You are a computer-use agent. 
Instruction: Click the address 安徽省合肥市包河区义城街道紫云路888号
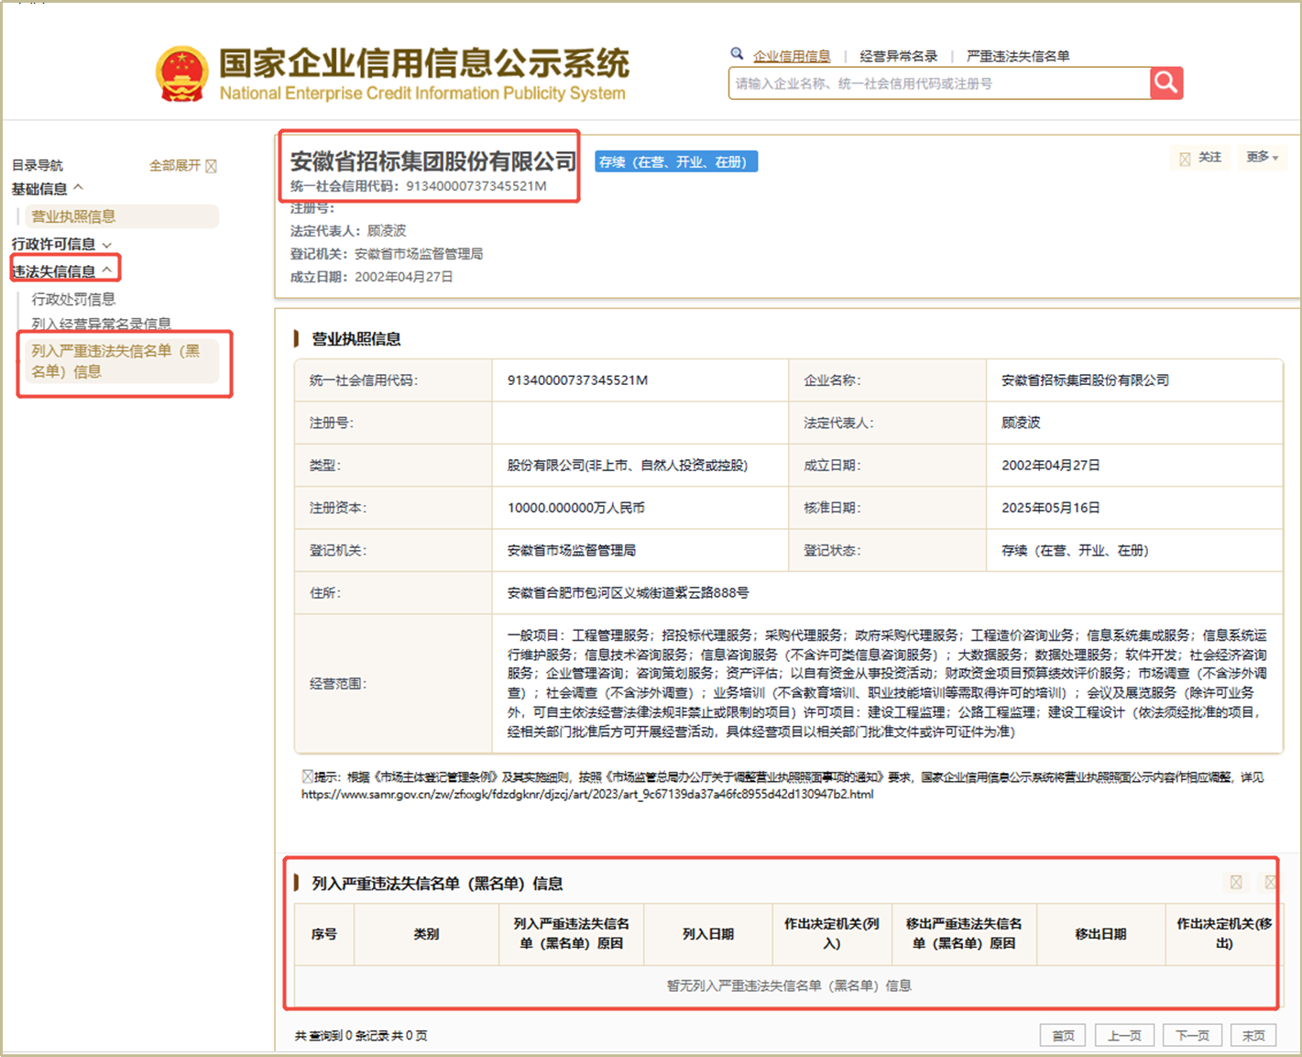click(629, 592)
